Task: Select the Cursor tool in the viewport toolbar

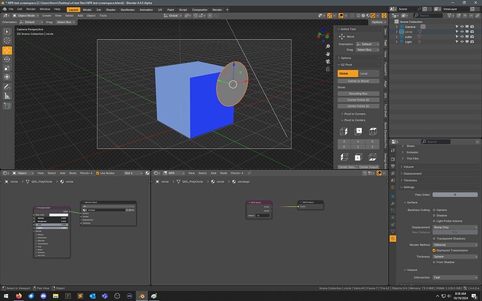Action: tap(7, 41)
